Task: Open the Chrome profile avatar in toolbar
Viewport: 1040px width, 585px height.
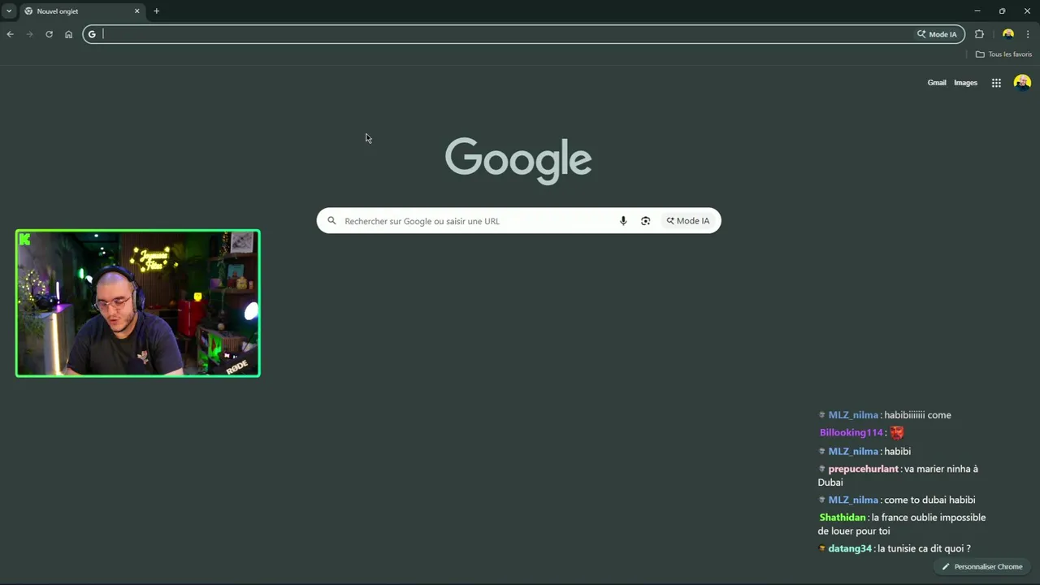Action: 1008,34
